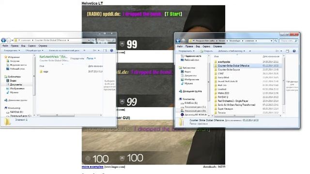310x174 pixels.
Task: Click the Открыть toolbar button
Action: [206, 51]
